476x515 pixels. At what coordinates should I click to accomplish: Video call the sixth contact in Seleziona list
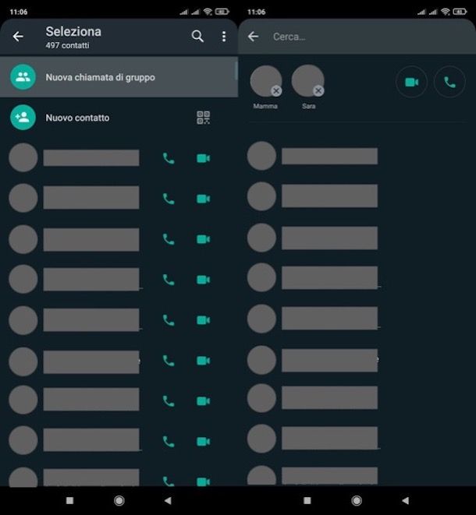[x=204, y=361]
